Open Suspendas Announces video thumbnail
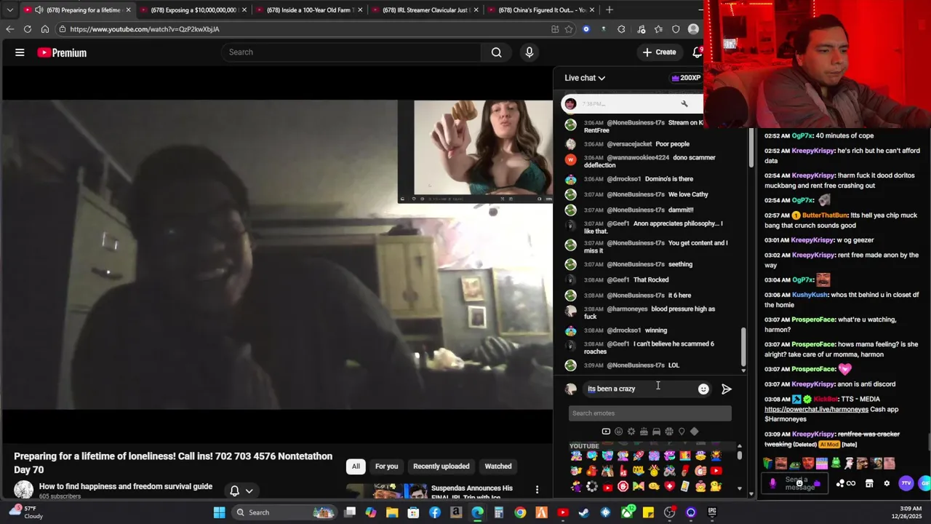Screen dimensions: 931x524 (x=386, y=491)
